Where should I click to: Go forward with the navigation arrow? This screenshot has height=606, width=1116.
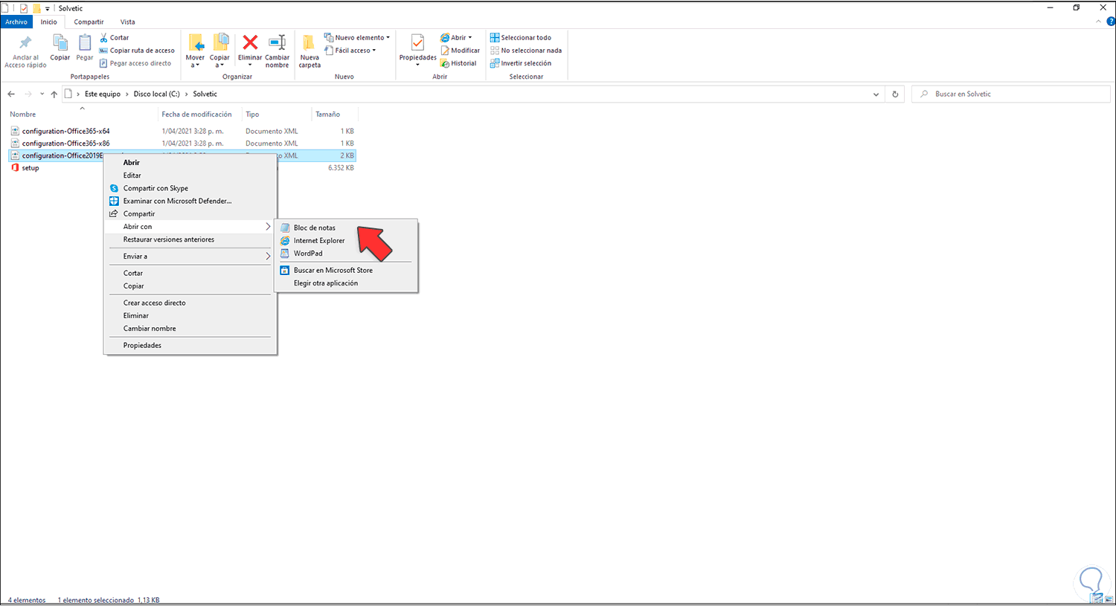click(28, 94)
